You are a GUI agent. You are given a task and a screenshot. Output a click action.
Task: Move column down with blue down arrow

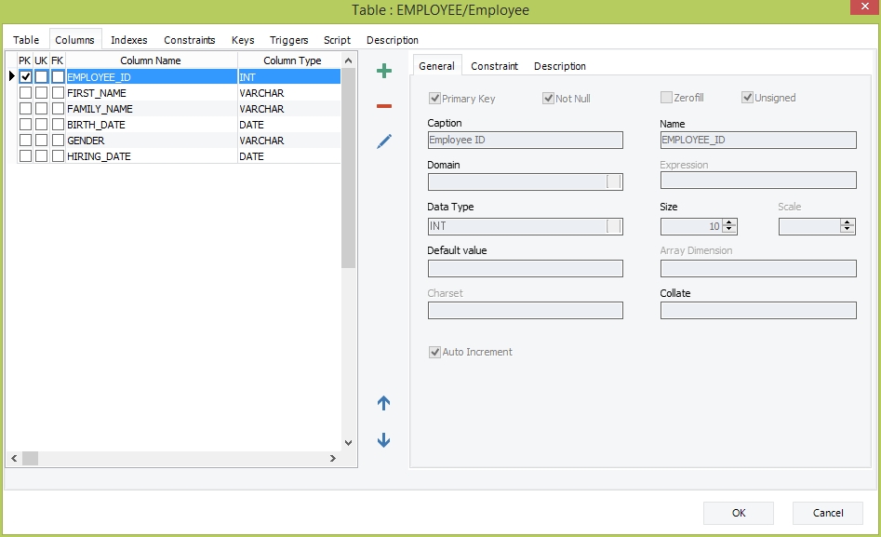tap(383, 440)
